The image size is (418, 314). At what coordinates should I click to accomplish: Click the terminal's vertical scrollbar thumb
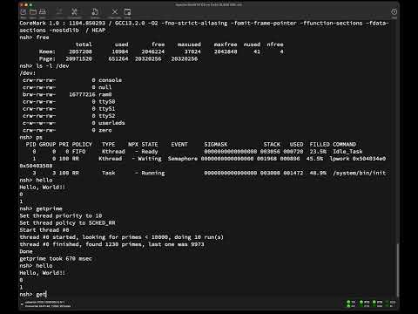coord(398,270)
